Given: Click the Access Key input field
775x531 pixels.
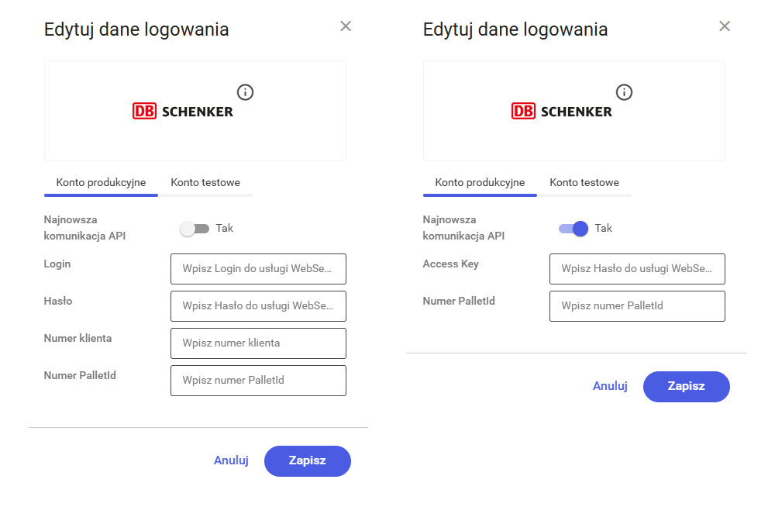Looking at the screenshot, I should (637, 269).
